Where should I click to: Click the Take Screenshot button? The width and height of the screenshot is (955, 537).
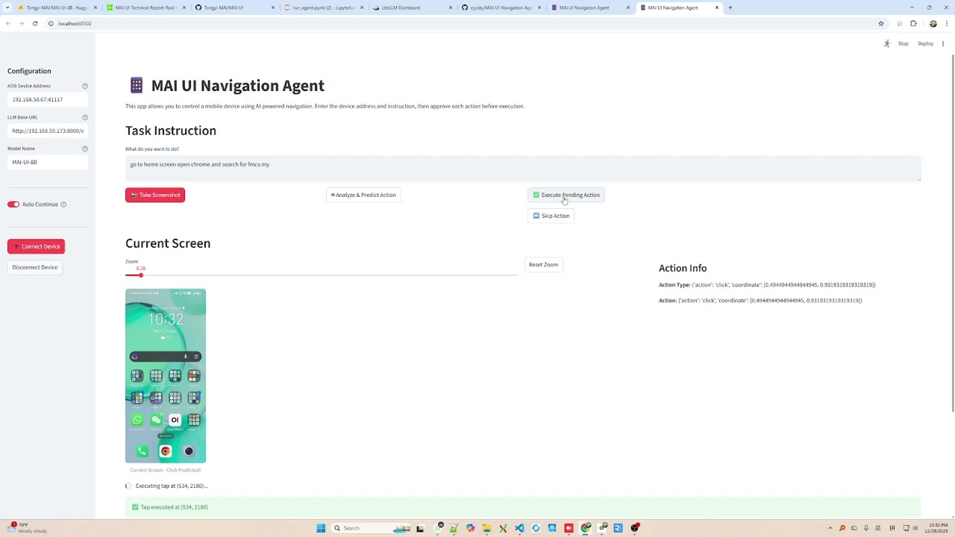tap(154, 195)
